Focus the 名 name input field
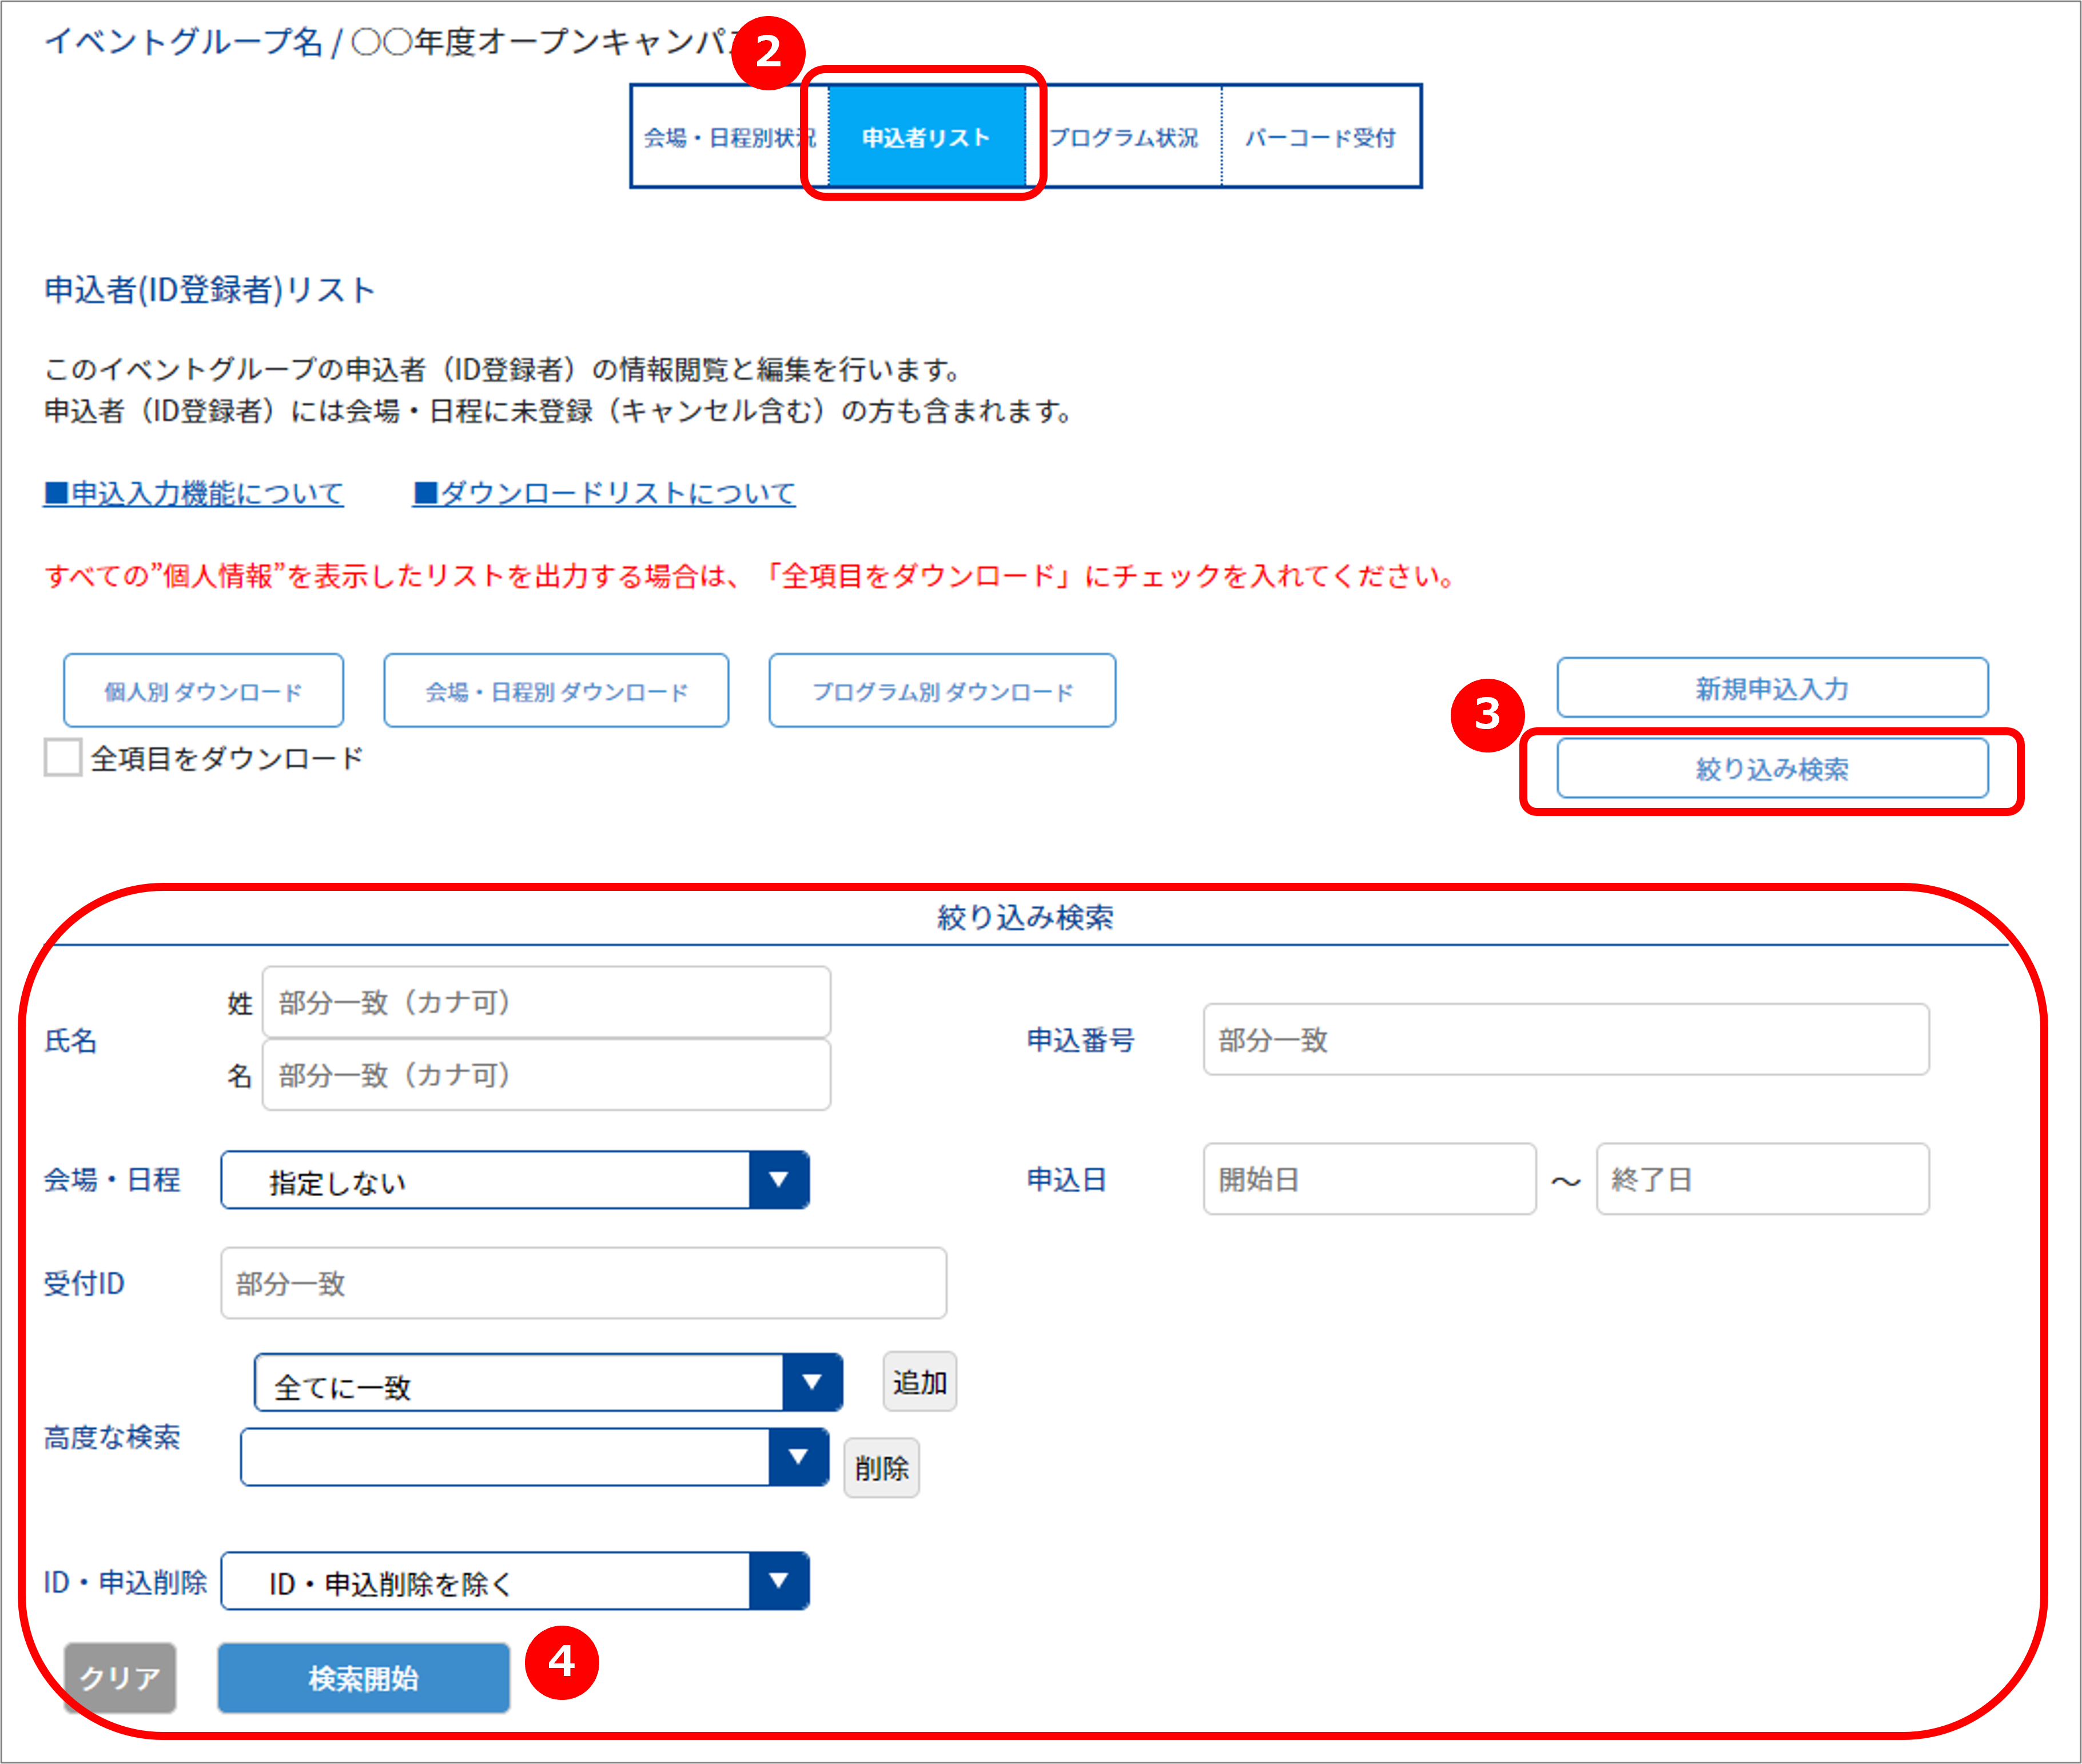Viewport: 2082px width, 1764px height. click(546, 1075)
